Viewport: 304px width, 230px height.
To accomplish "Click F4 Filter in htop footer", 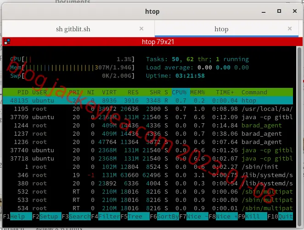I will click(x=106, y=216).
